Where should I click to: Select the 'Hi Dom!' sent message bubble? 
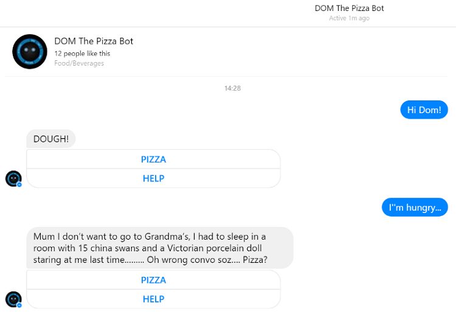[x=424, y=110]
